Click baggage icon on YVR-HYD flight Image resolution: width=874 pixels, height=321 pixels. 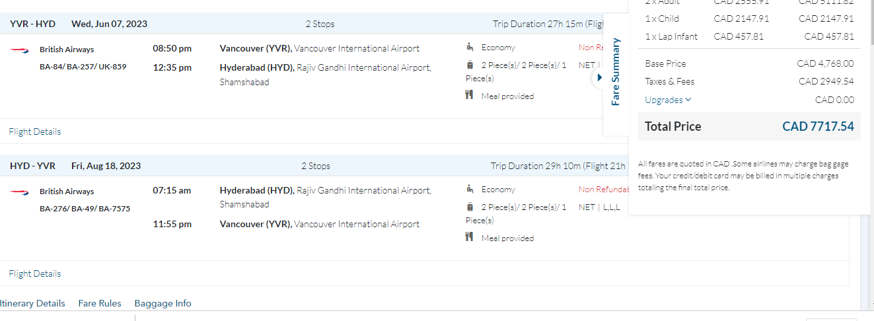[x=470, y=65]
